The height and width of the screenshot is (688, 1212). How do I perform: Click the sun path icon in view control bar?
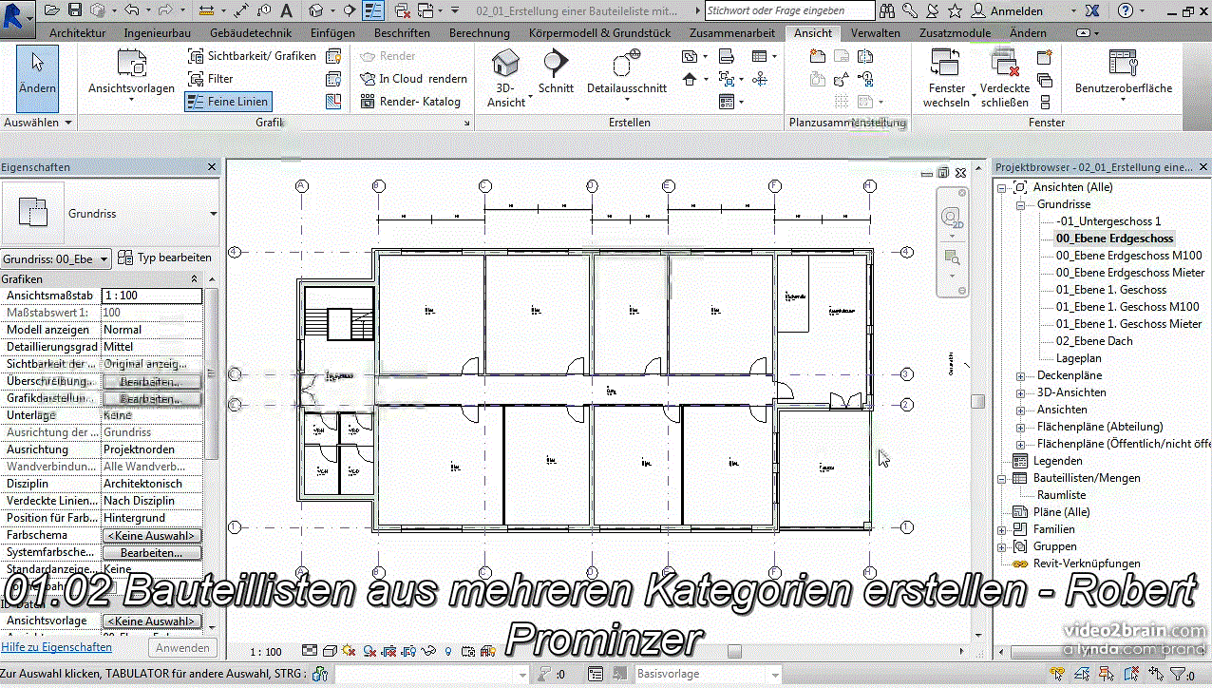[349, 652]
